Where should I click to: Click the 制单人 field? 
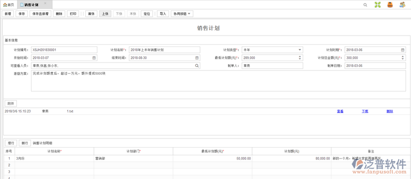(x=272, y=66)
